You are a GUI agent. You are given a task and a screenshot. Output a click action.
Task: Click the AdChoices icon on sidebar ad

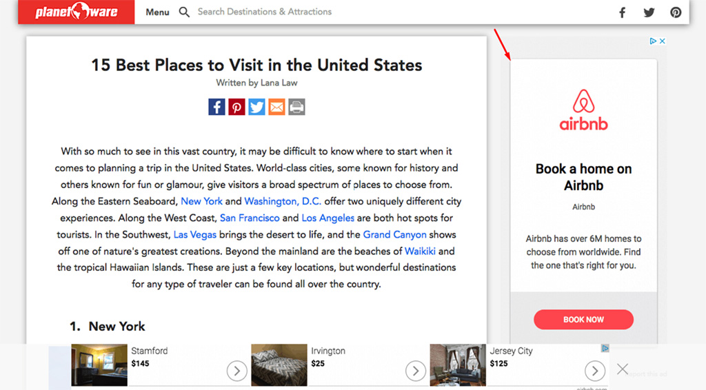[653, 41]
